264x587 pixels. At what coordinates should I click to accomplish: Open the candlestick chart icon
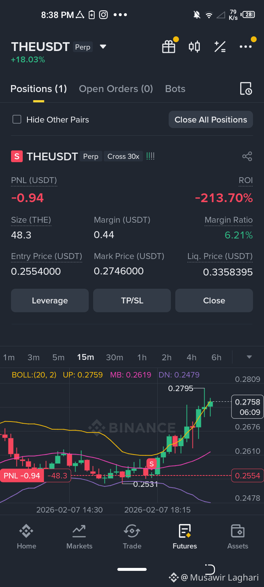tap(194, 47)
